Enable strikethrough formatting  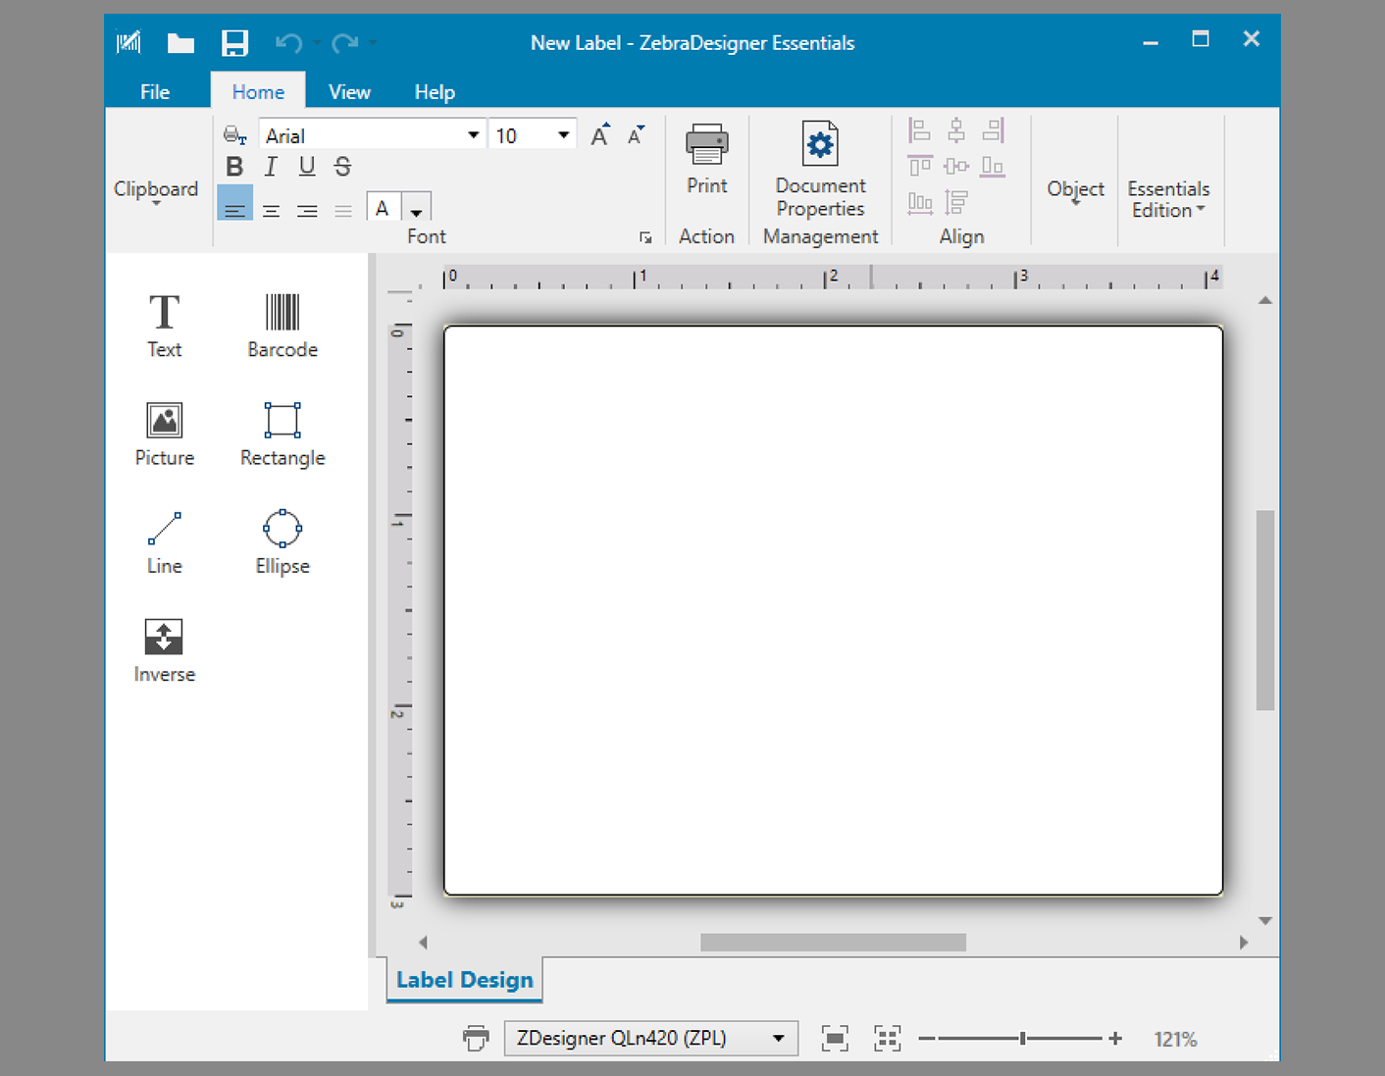click(342, 167)
